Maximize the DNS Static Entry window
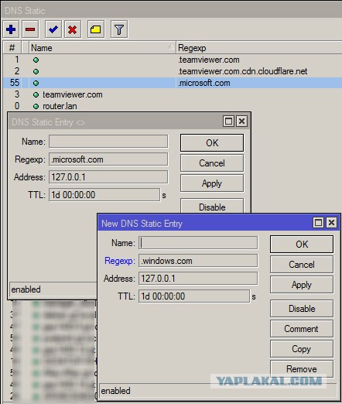The height and width of the screenshot is (404, 342). coord(228,121)
